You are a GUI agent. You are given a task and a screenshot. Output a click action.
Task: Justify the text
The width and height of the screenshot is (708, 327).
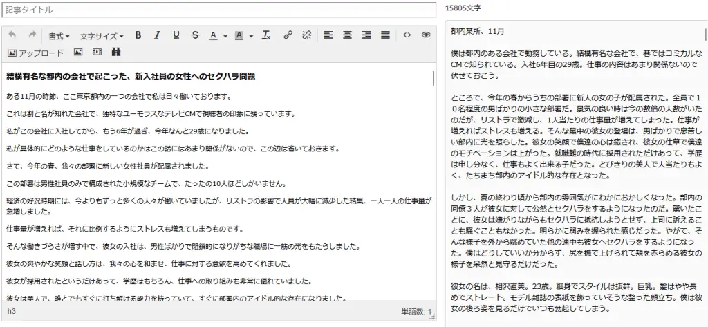point(385,35)
